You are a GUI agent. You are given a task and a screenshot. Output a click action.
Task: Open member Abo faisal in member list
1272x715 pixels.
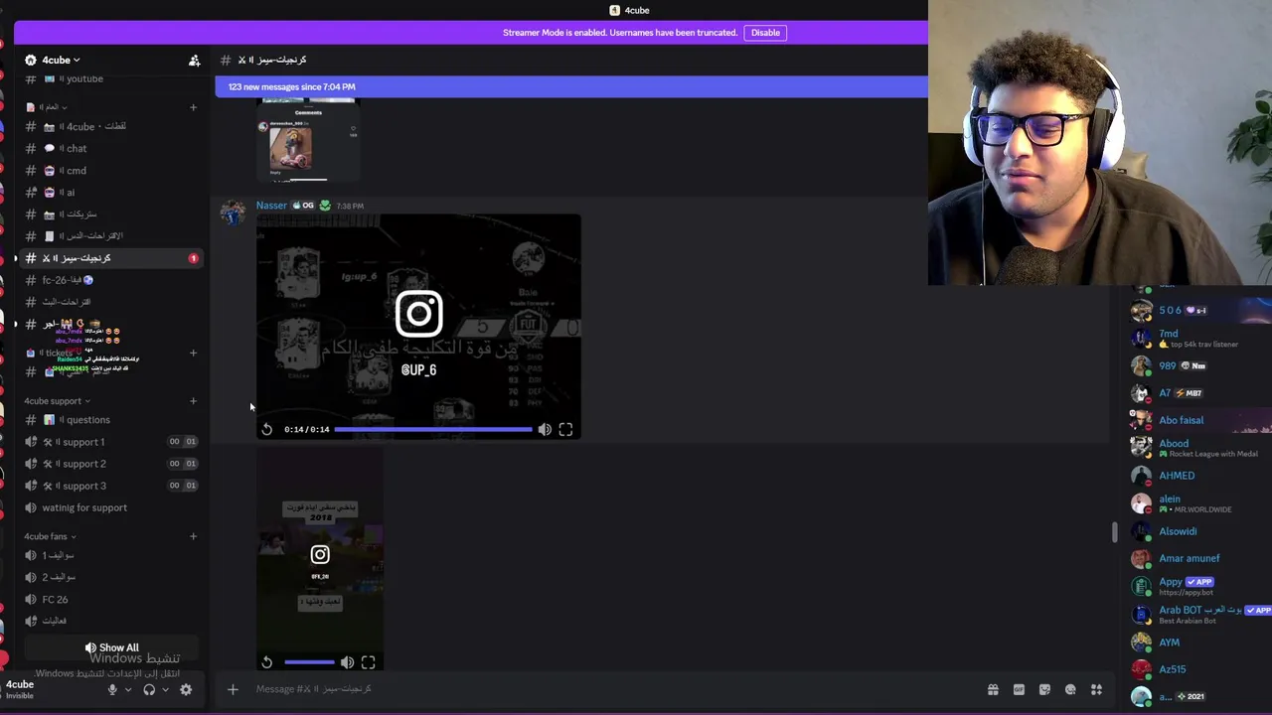1197,420
